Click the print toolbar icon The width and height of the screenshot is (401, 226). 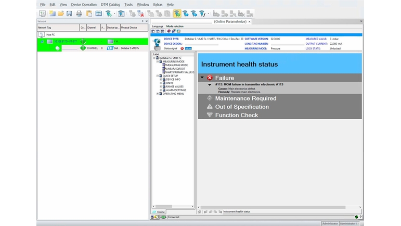(79, 14)
